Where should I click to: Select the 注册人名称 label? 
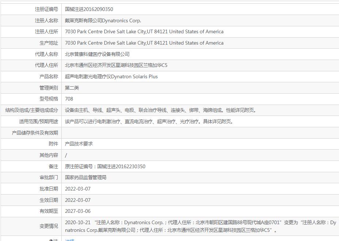[x=46, y=20]
